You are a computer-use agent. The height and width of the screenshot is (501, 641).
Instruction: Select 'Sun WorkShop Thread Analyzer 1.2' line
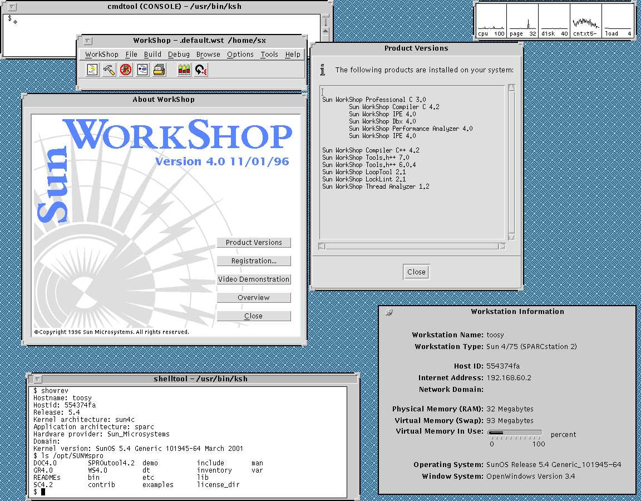point(376,187)
